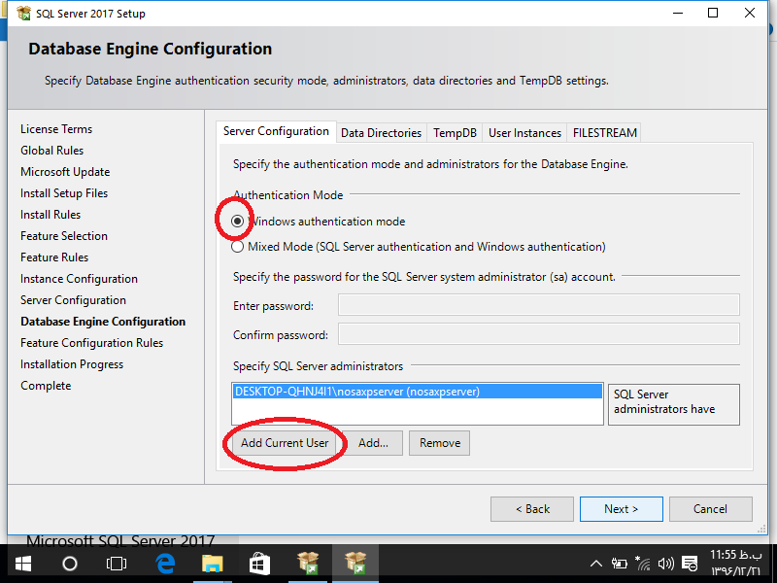777x583 pixels.
Task: Select Windows authentication mode radio button
Action: point(238,222)
